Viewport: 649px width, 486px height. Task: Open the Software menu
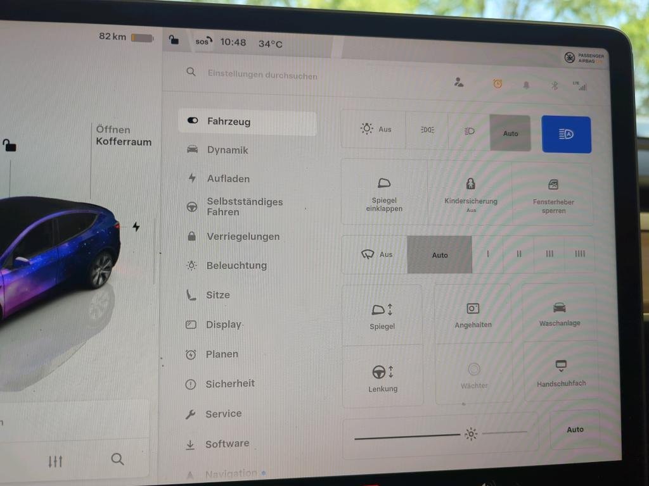tap(217, 444)
